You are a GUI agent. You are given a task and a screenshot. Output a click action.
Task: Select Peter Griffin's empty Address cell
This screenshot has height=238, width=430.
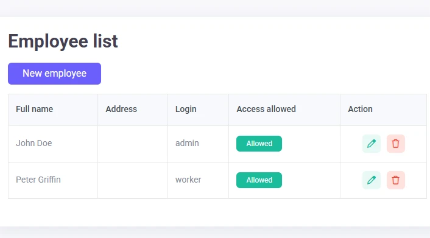coord(133,180)
